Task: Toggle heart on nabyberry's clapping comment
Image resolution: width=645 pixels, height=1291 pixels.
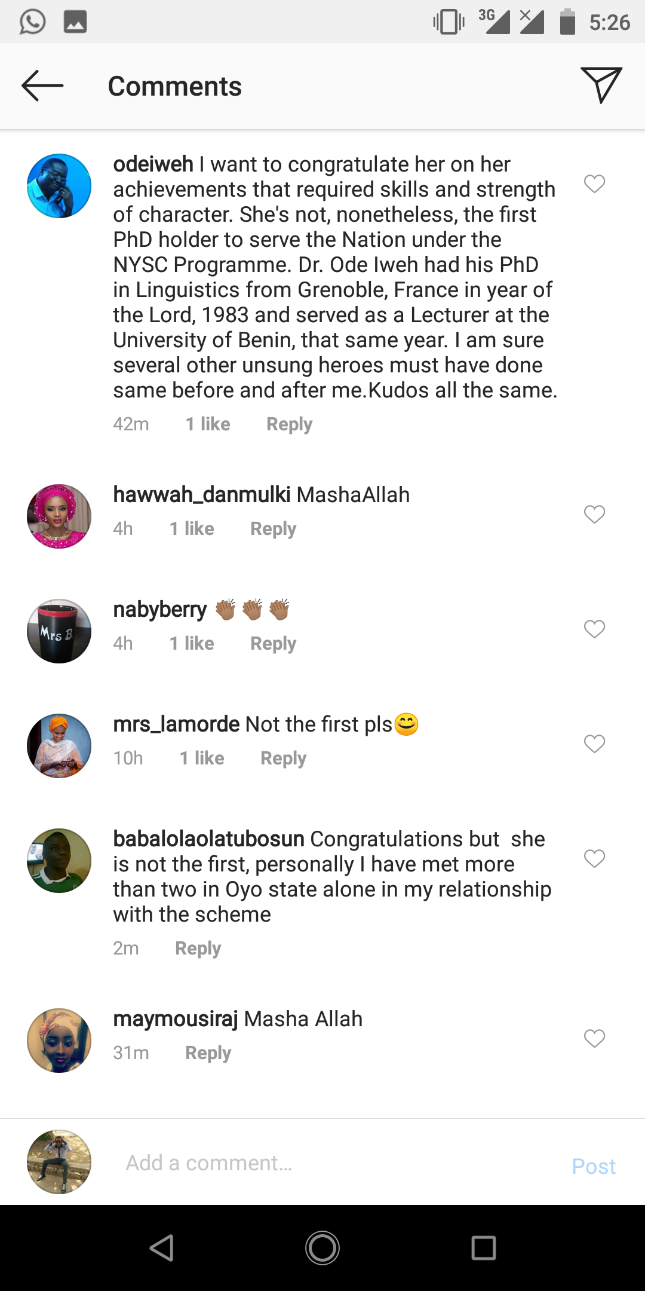Action: click(594, 629)
